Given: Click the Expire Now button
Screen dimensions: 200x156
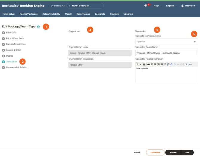Looking at the screenshot, I should (x=155, y=152).
